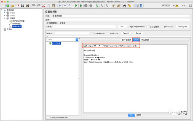
Task: Click the 名称 name input field
Action: (121, 16)
